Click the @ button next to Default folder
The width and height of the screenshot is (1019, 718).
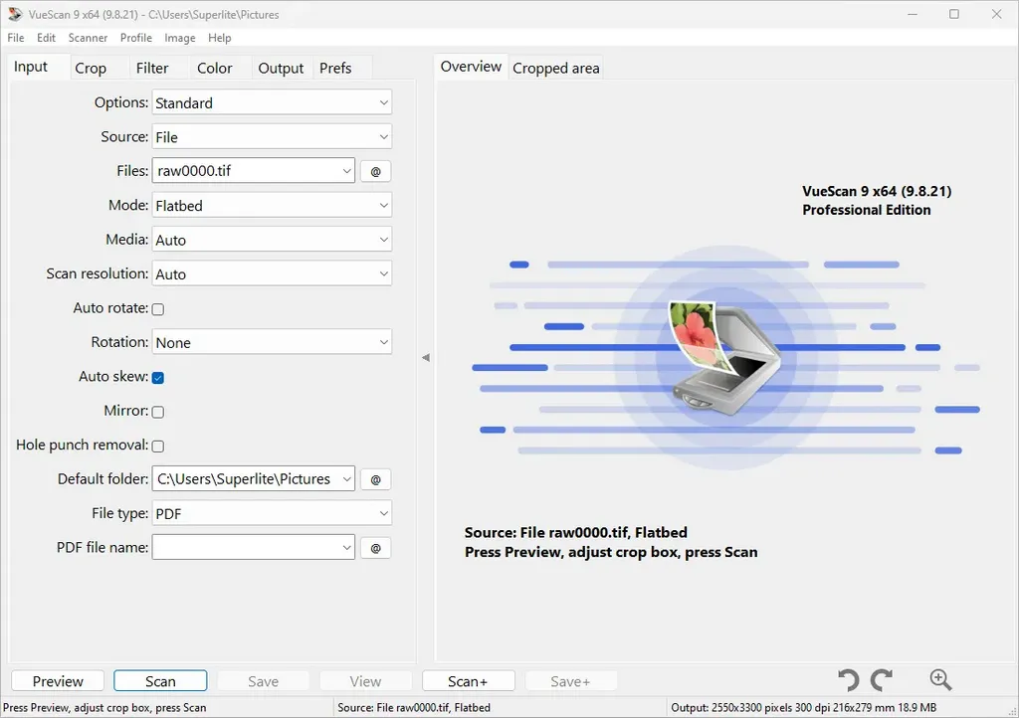(x=375, y=479)
